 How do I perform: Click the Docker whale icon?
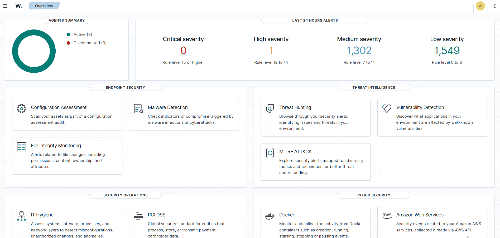pyautogui.click(x=270, y=216)
